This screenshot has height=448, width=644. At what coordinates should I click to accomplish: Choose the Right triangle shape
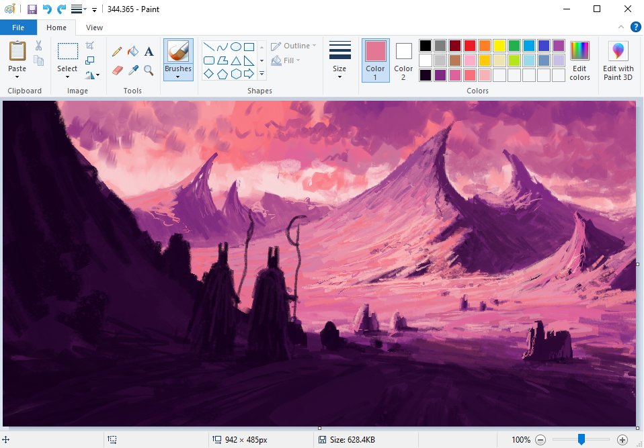click(x=249, y=60)
